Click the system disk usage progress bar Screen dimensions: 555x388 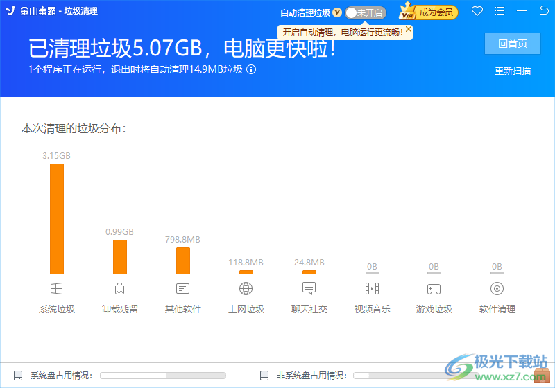click(x=163, y=376)
